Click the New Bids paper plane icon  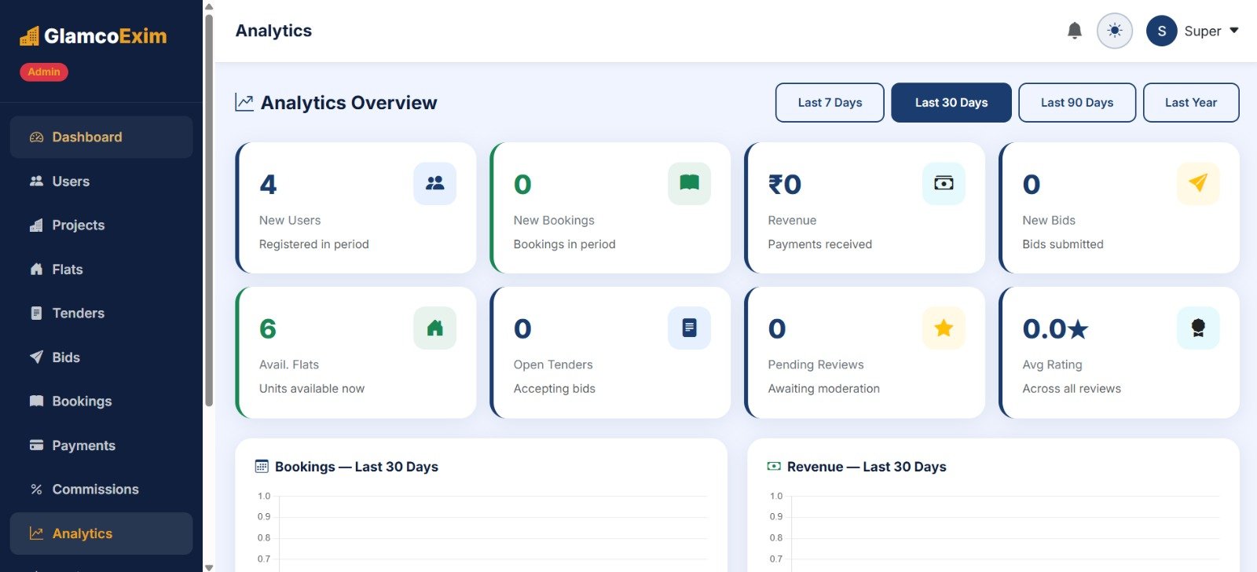click(1197, 183)
